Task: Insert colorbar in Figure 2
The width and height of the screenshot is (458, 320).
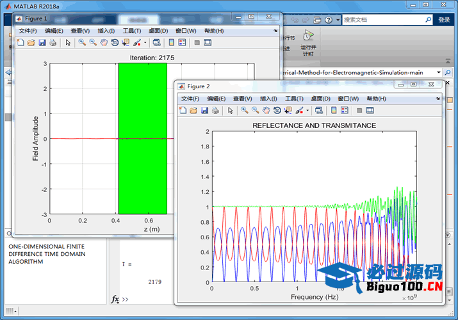Action: coord(334,110)
